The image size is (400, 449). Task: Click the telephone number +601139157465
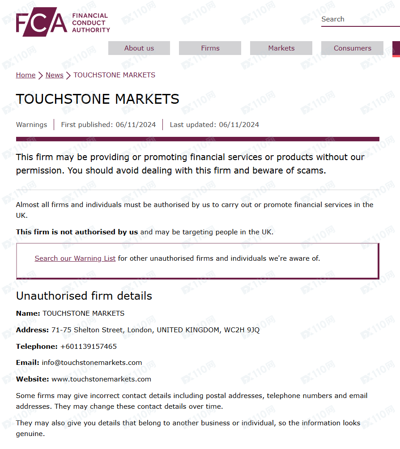tap(89, 347)
